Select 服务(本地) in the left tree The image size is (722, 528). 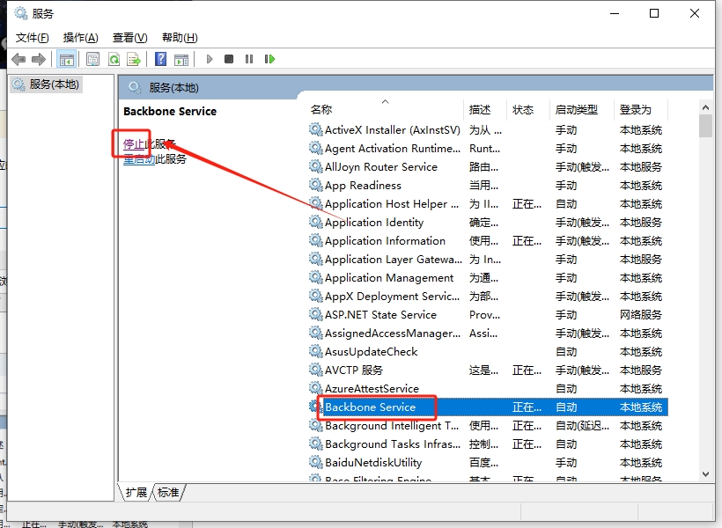(53, 84)
